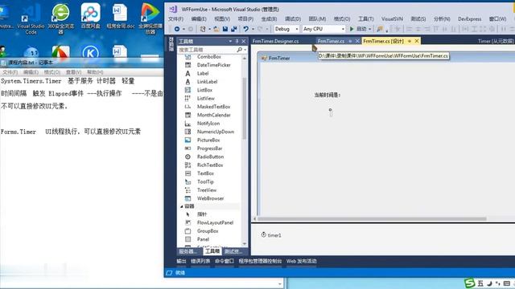The image size is (515, 289).
Task: Open Notepad's 格式(O) menu
Action: pos(51,72)
